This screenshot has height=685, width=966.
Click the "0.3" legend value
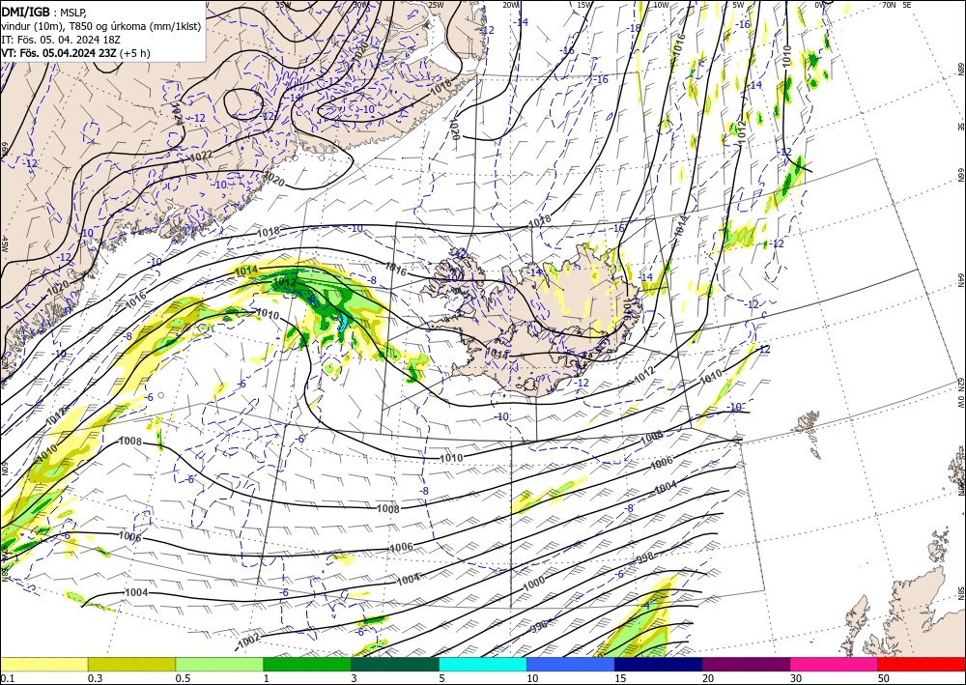(x=95, y=678)
